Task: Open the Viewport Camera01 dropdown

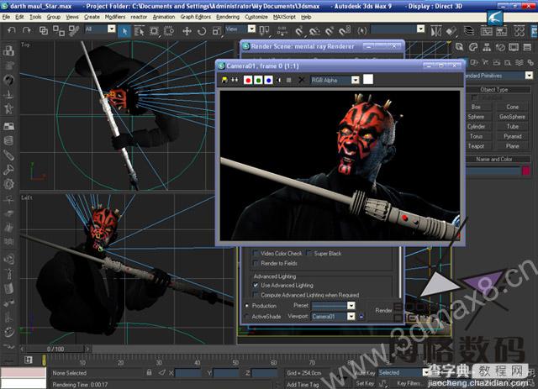Action: click(351, 316)
